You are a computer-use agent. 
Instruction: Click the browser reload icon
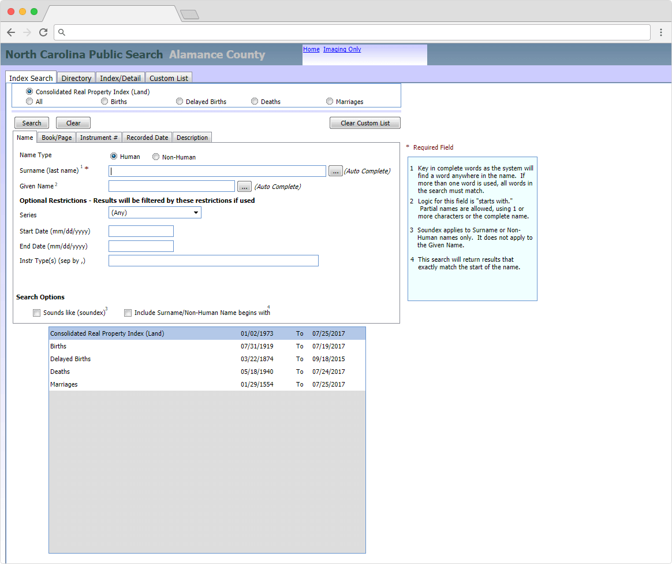(x=43, y=32)
